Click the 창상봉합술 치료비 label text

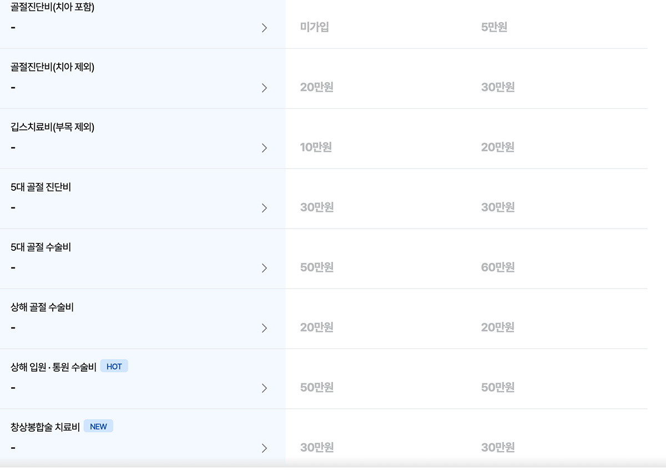tap(45, 427)
